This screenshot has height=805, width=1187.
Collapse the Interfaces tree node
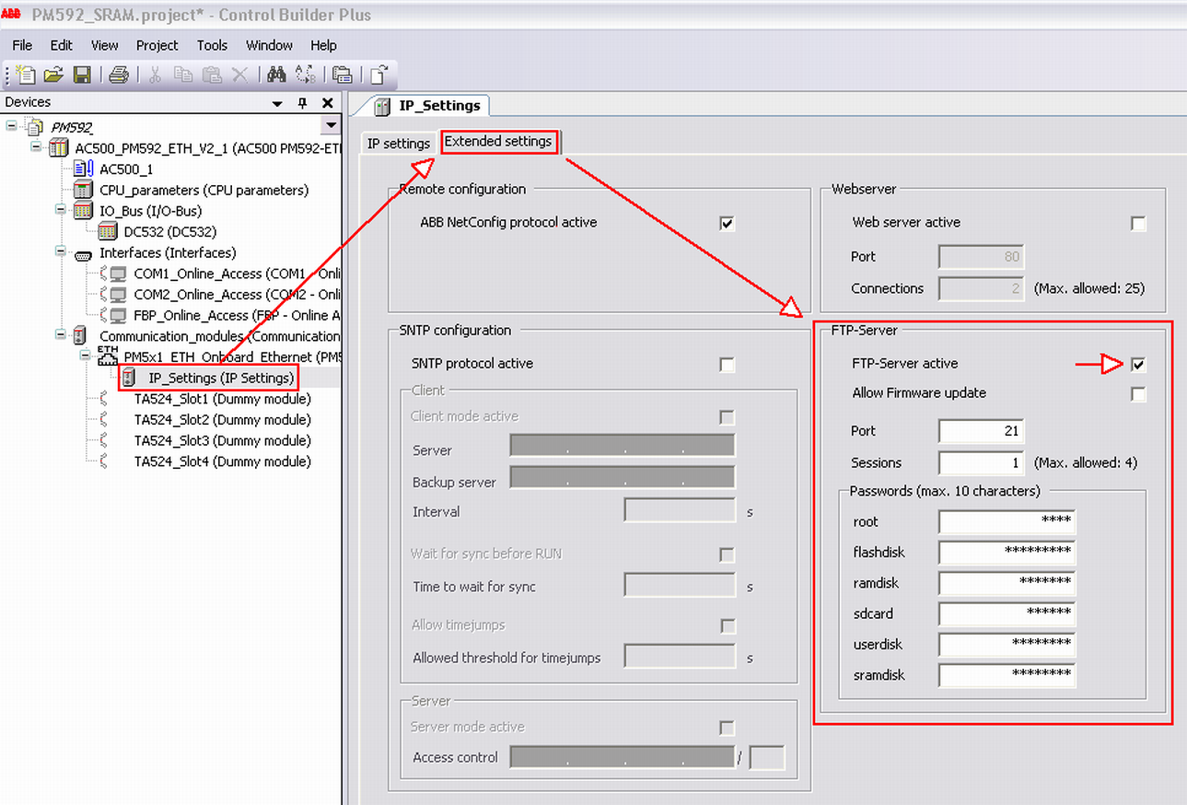tap(61, 251)
